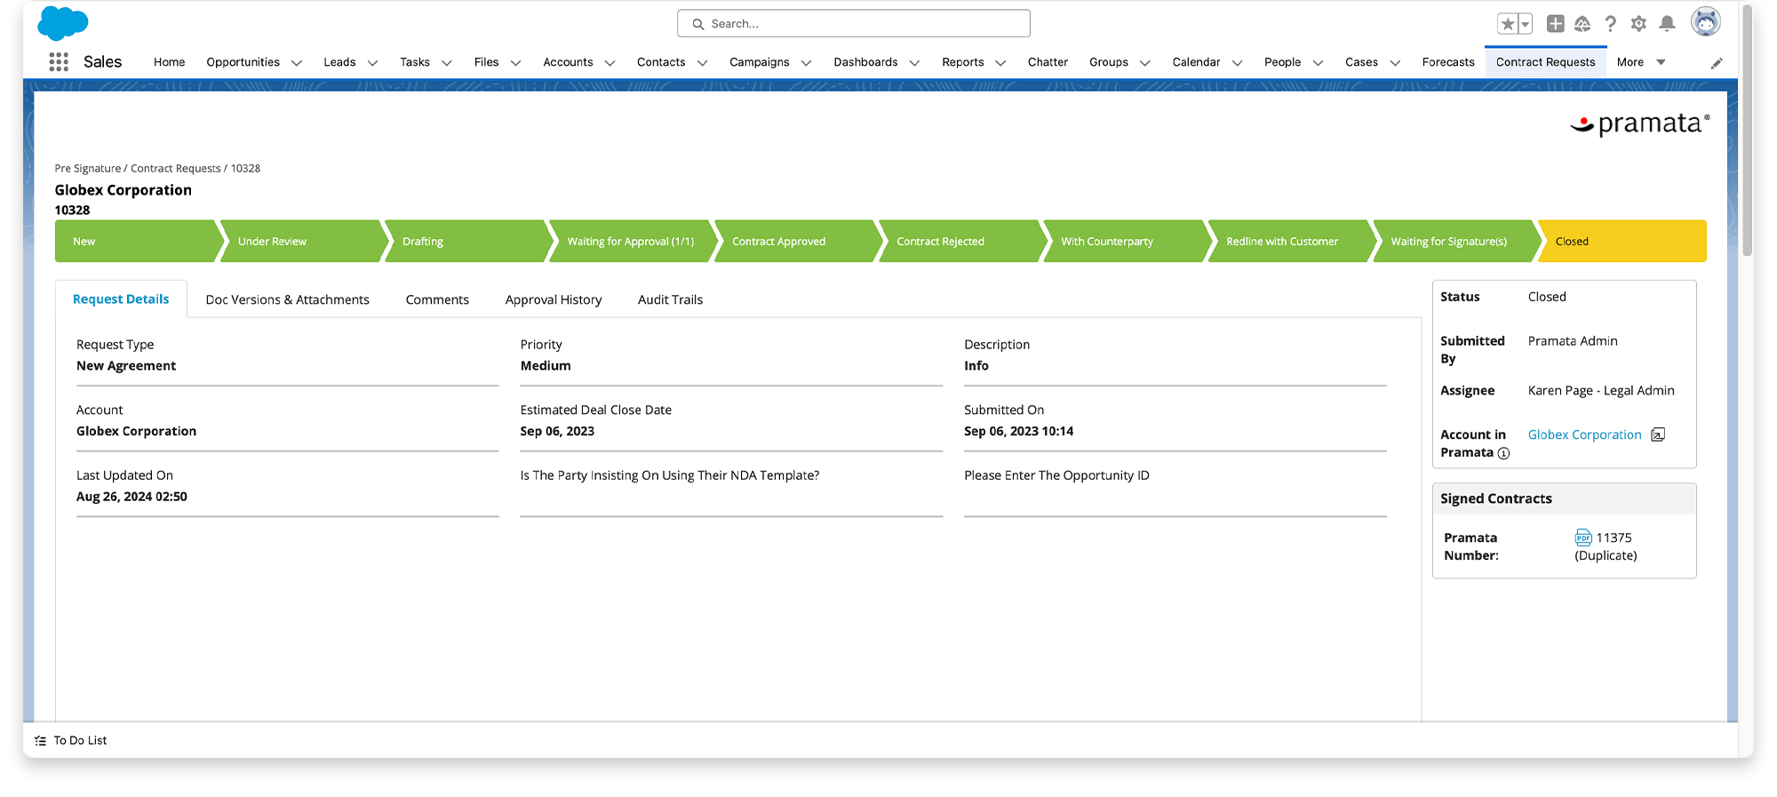
Task: Open signed contract 11375 (Duplicate)
Action: point(1606,546)
